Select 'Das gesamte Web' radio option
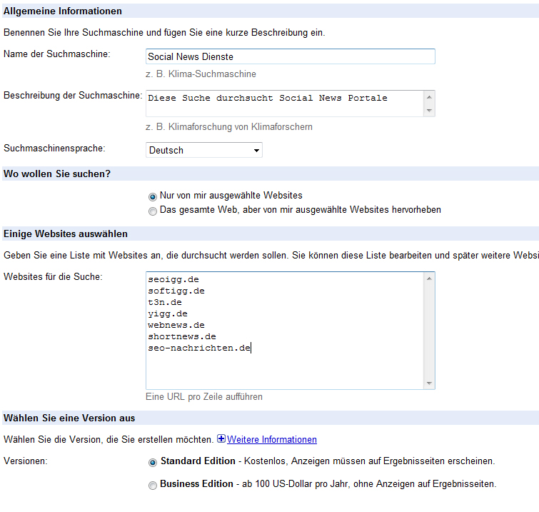539x512 pixels. click(153, 211)
